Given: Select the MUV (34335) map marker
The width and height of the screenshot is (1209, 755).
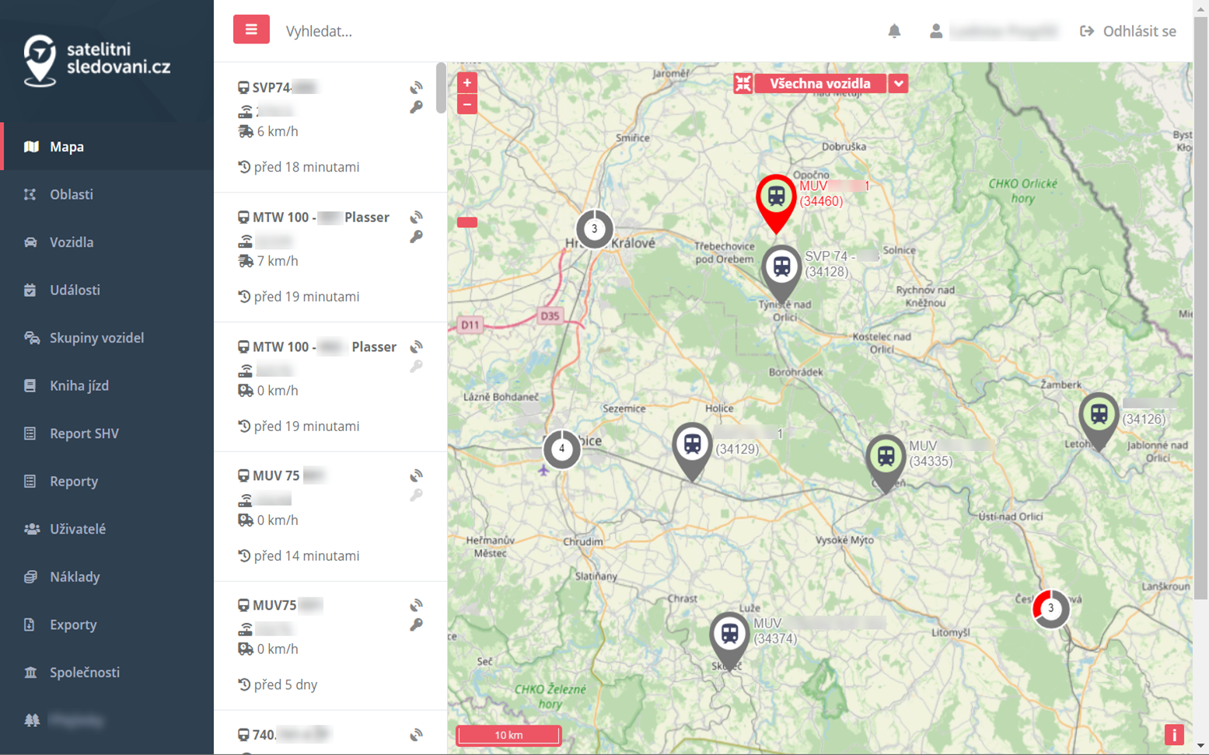Looking at the screenshot, I should tap(886, 463).
